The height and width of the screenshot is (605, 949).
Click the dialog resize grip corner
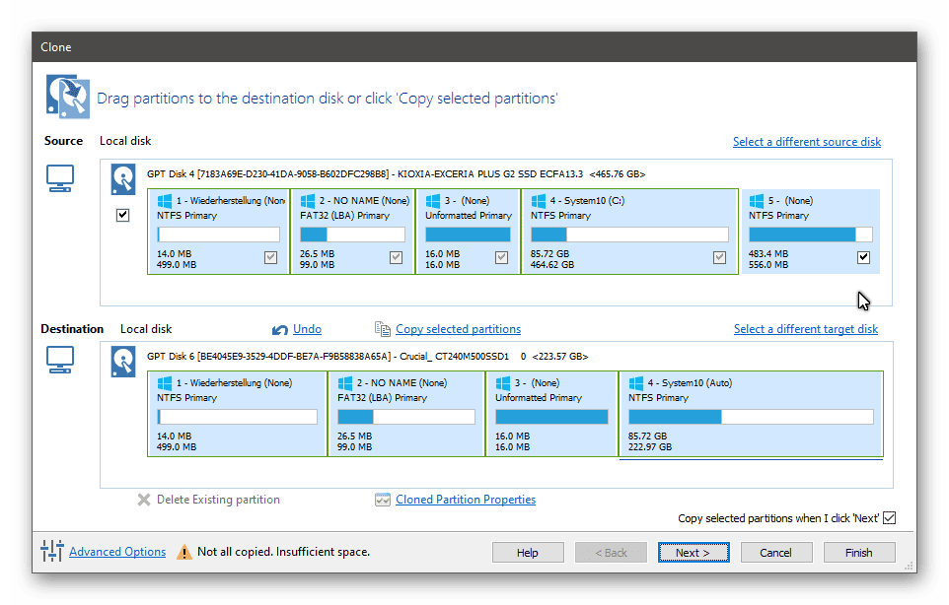pyautogui.click(x=909, y=566)
